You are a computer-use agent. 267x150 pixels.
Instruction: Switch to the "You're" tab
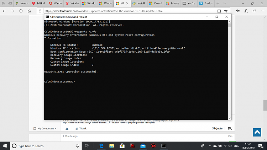(x=189, y=3)
